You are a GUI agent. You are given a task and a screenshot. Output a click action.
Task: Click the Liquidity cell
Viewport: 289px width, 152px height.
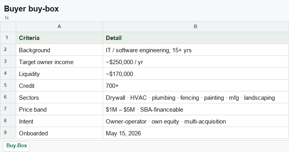[x=59, y=74]
